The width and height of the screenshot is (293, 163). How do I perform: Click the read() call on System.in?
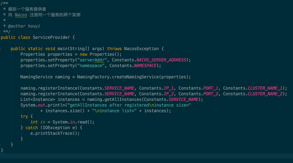click(85, 122)
